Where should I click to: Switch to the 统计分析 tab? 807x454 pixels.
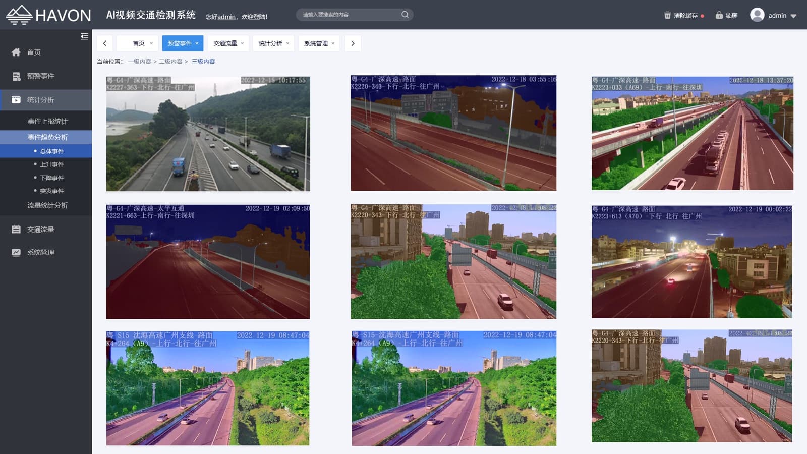[x=273, y=43]
